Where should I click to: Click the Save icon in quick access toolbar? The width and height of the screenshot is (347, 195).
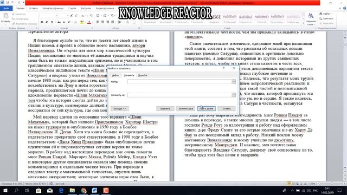(x=7, y=2)
